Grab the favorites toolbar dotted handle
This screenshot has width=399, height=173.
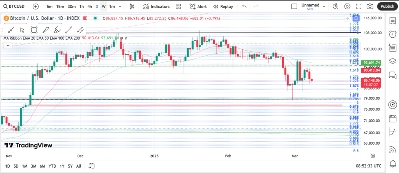(x=3, y=30)
